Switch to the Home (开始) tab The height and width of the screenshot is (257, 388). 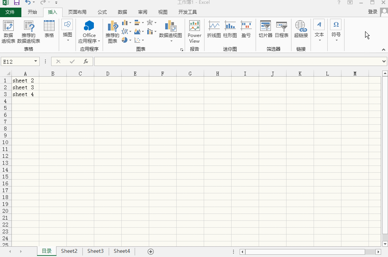point(32,12)
